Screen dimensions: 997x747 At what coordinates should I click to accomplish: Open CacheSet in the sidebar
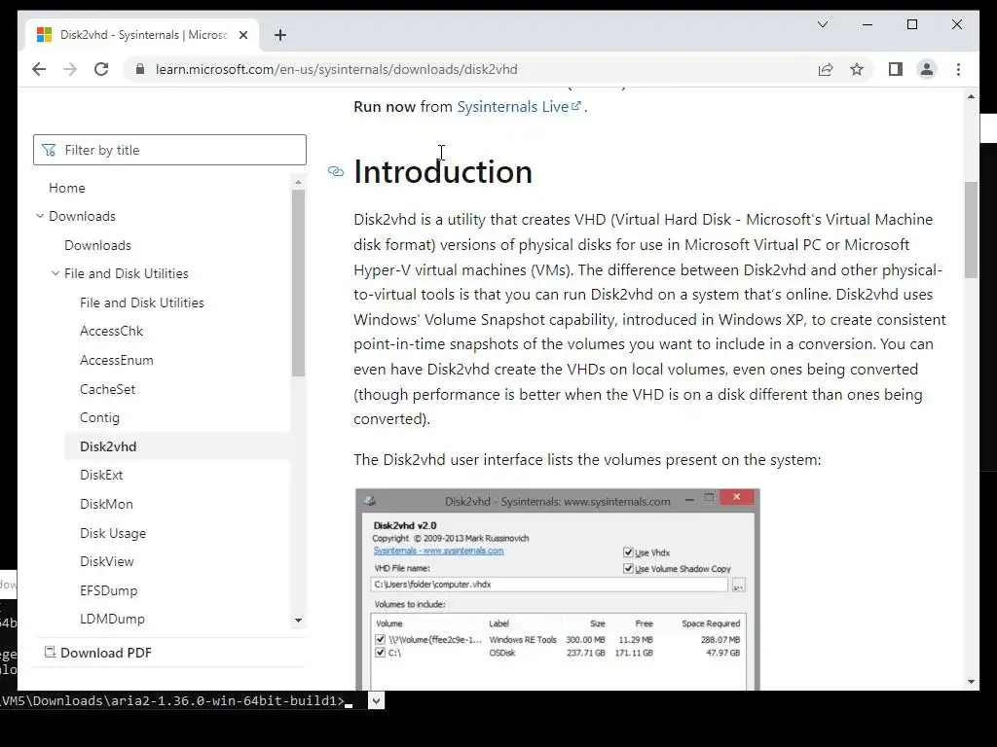coord(107,389)
